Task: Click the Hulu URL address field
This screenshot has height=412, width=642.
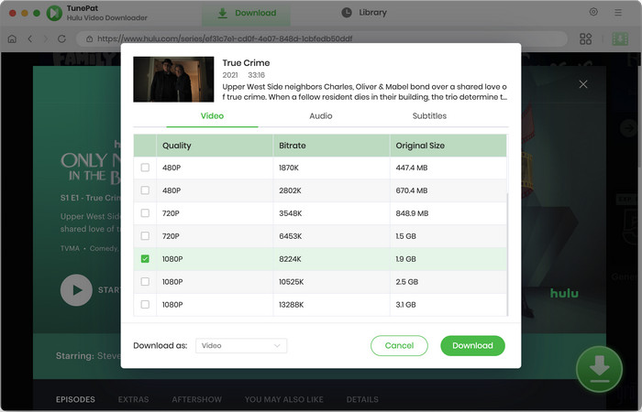Action: (321, 38)
